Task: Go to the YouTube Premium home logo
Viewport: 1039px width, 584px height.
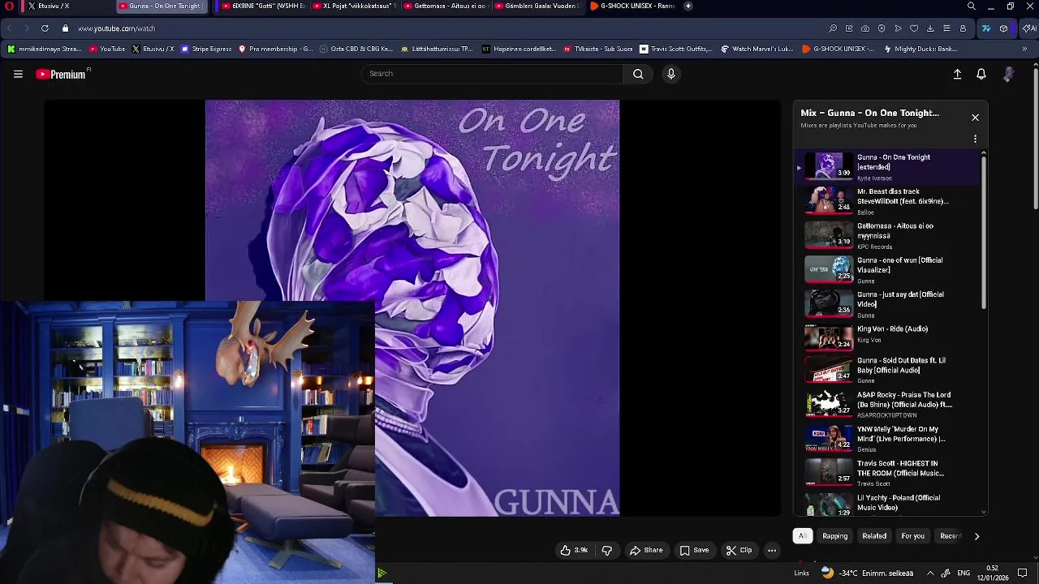Action: 61,74
